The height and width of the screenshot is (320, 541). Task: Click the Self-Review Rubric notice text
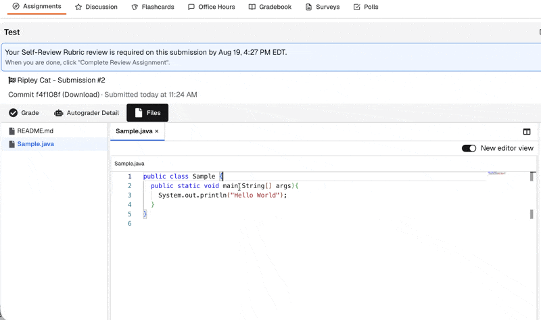pyautogui.click(x=145, y=53)
